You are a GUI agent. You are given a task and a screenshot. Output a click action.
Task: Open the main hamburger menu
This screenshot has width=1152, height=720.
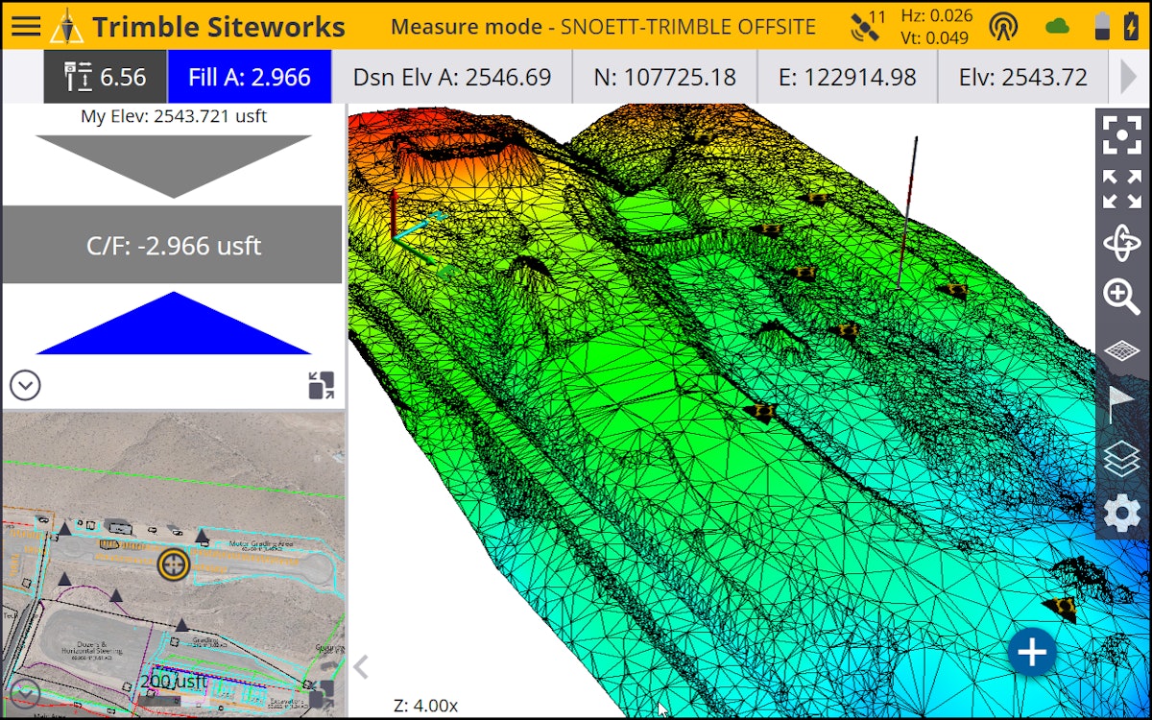[x=26, y=26]
